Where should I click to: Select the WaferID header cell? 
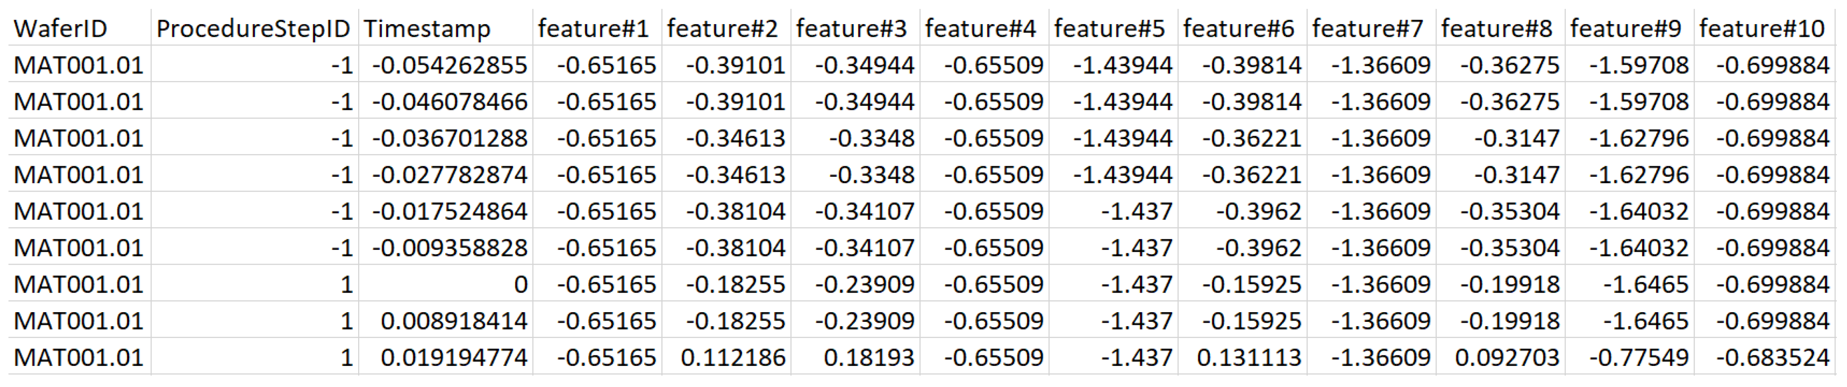click(80, 29)
